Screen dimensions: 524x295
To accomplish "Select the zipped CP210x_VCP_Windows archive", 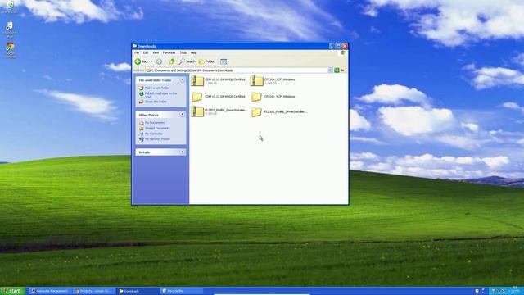I will pos(273,81).
